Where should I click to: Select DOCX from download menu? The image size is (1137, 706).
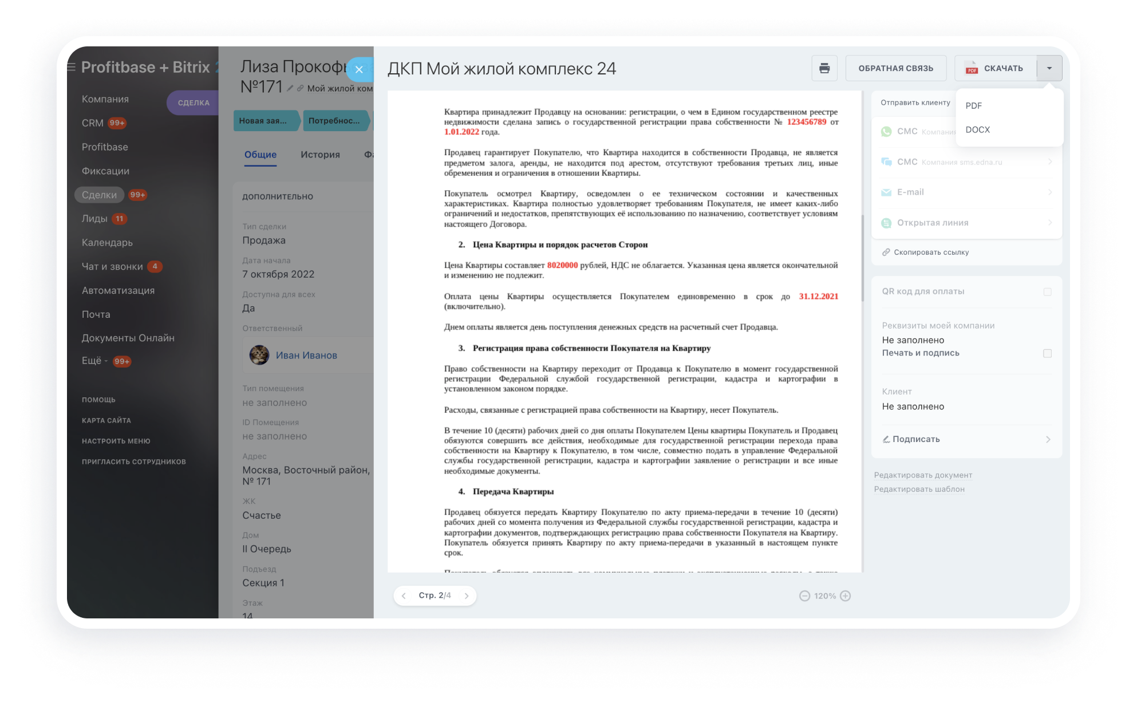[x=978, y=130]
